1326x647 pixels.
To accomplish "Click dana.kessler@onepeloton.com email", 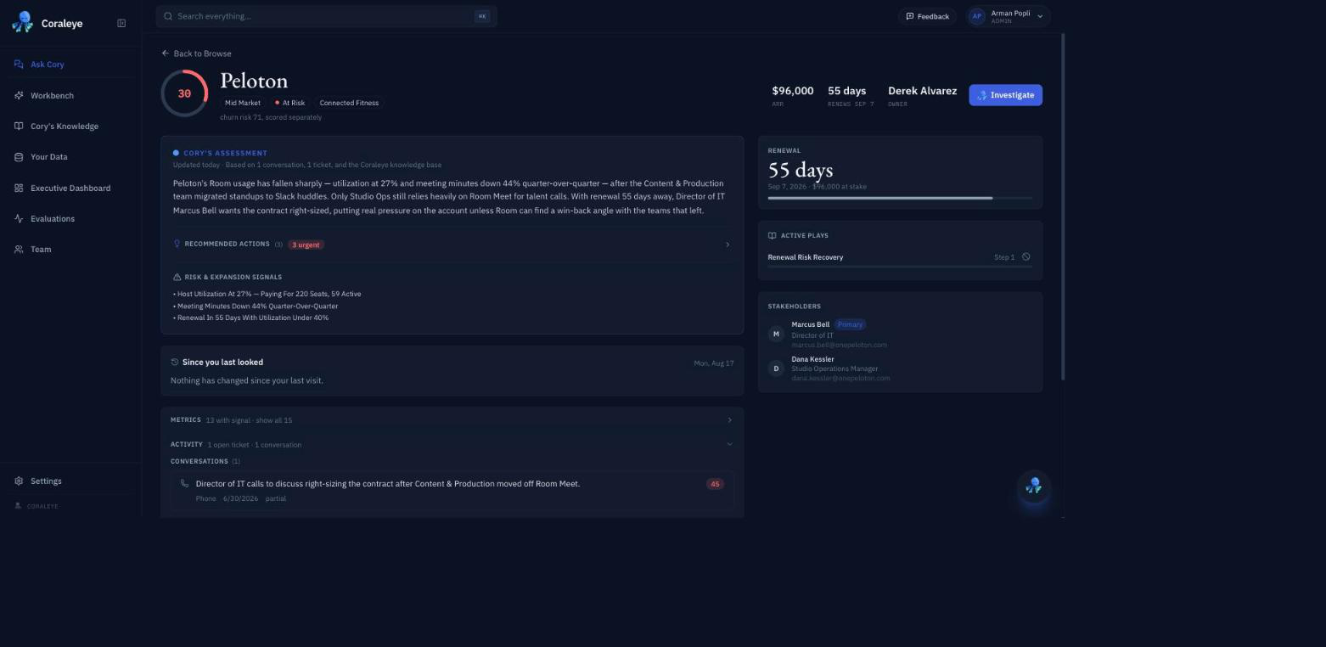I will (x=840, y=379).
